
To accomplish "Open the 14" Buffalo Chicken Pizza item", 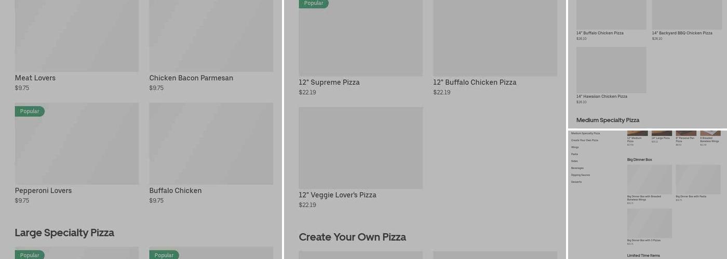I will tap(611, 16).
